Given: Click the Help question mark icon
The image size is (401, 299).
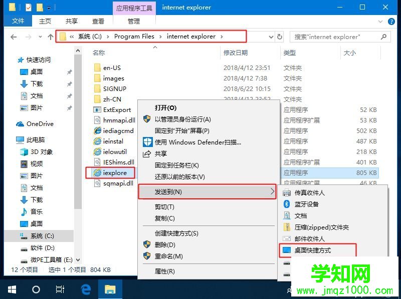Looking at the screenshot, I should [391, 21].
